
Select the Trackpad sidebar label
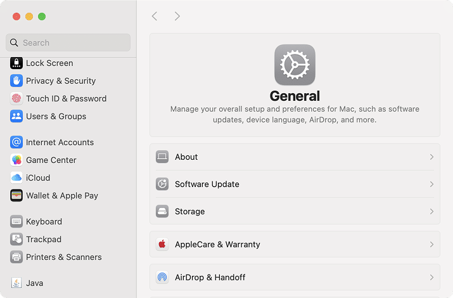(44, 239)
